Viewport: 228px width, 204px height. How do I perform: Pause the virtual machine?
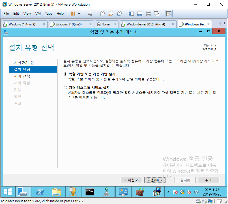click(x=73, y=14)
